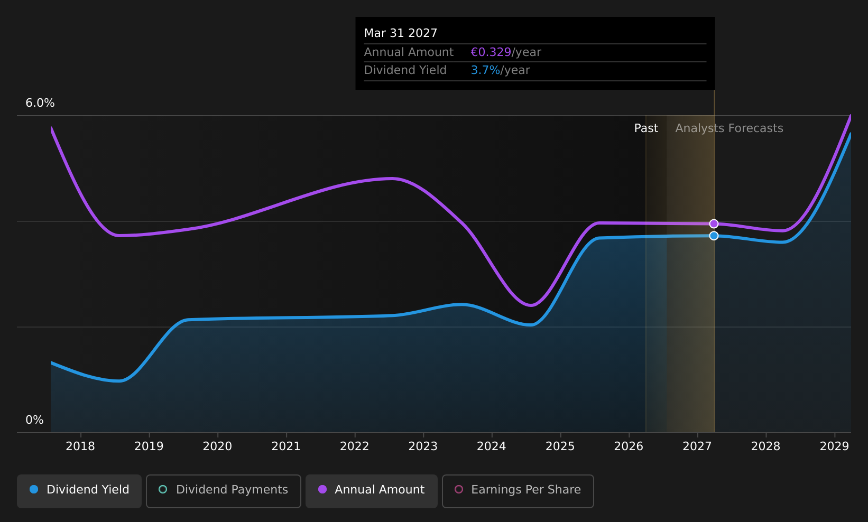Click the 2022 x-axis label
The width and height of the screenshot is (868, 522).
pos(355,446)
